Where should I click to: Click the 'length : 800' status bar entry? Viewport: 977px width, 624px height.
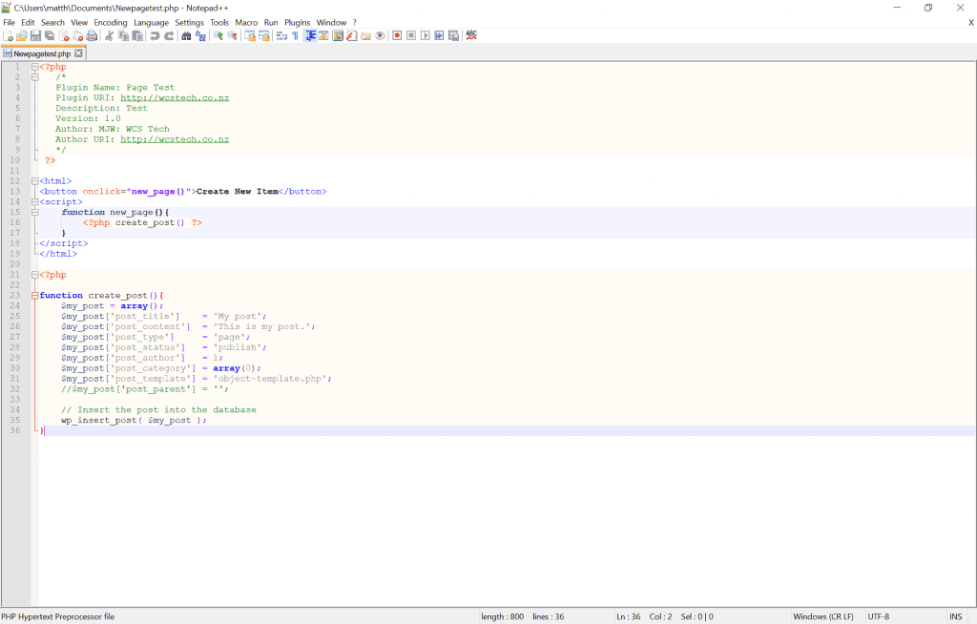tap(502, 616)
